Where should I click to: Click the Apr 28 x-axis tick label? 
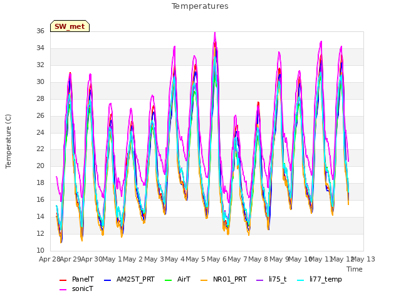49,259
